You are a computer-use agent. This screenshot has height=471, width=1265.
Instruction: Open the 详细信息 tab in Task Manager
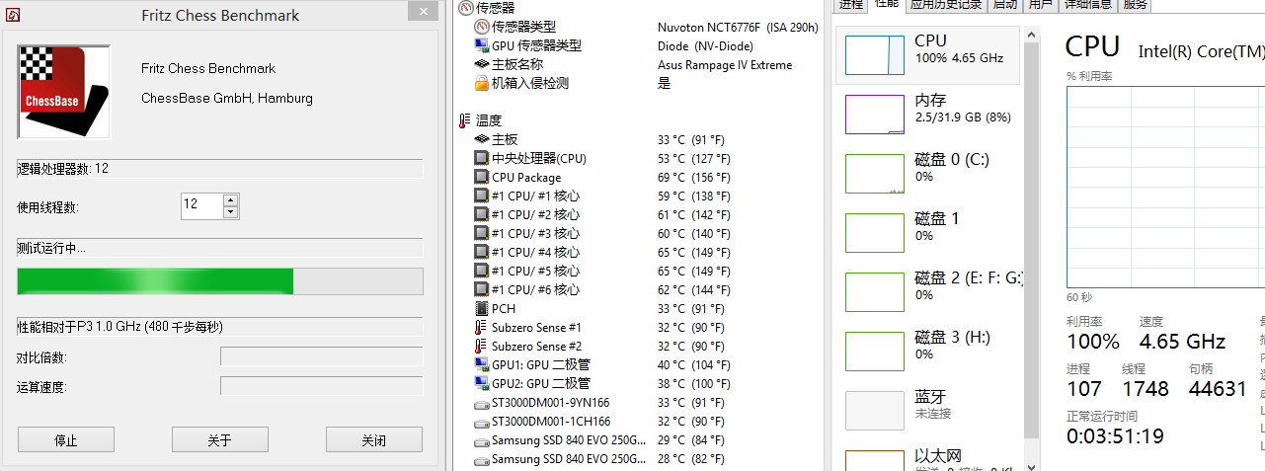click(x=1087, y=5)
